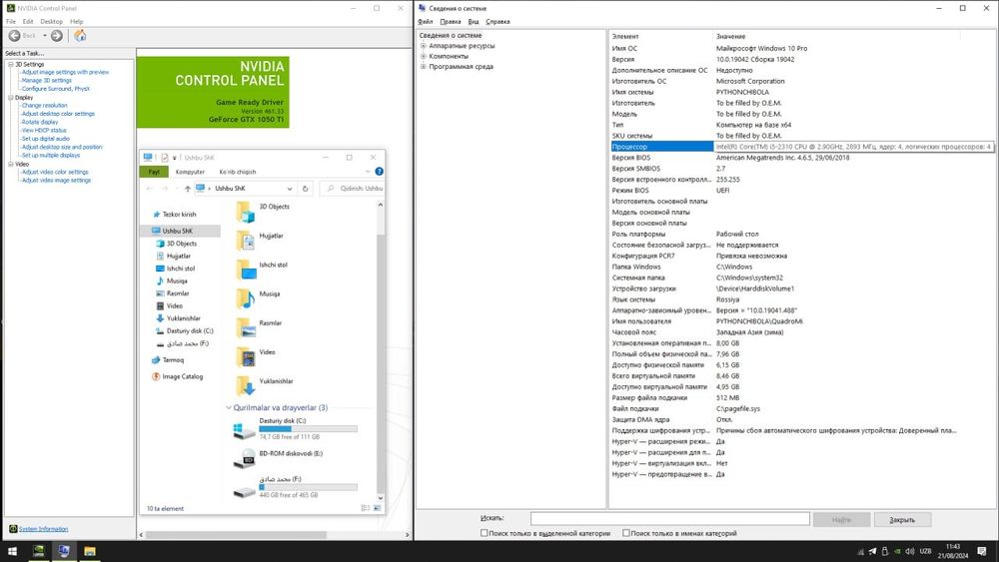Open Adjust desktop color settings
999x562 pixels.
pos(58,113)
